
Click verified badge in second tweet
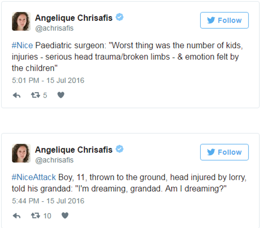click(x=120, y=149)
